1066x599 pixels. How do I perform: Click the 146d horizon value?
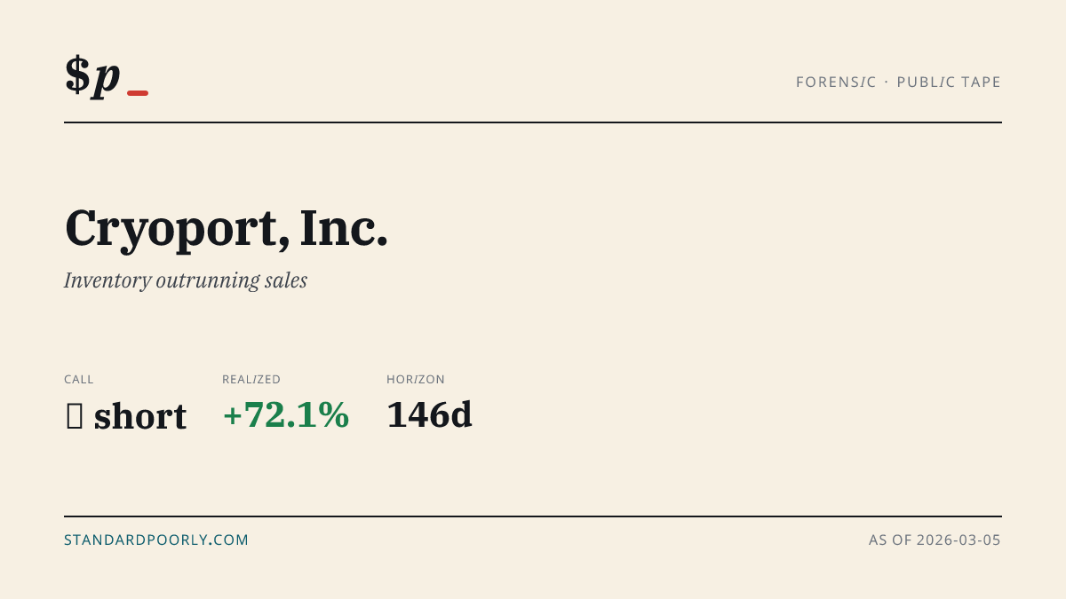[x=429, y=415]
